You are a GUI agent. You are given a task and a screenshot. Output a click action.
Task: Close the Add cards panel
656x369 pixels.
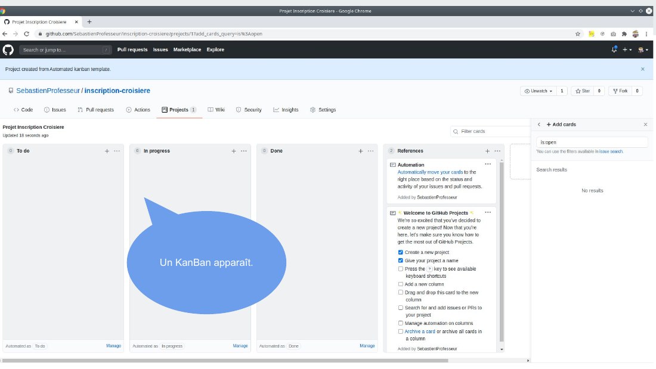pos(645,124)
